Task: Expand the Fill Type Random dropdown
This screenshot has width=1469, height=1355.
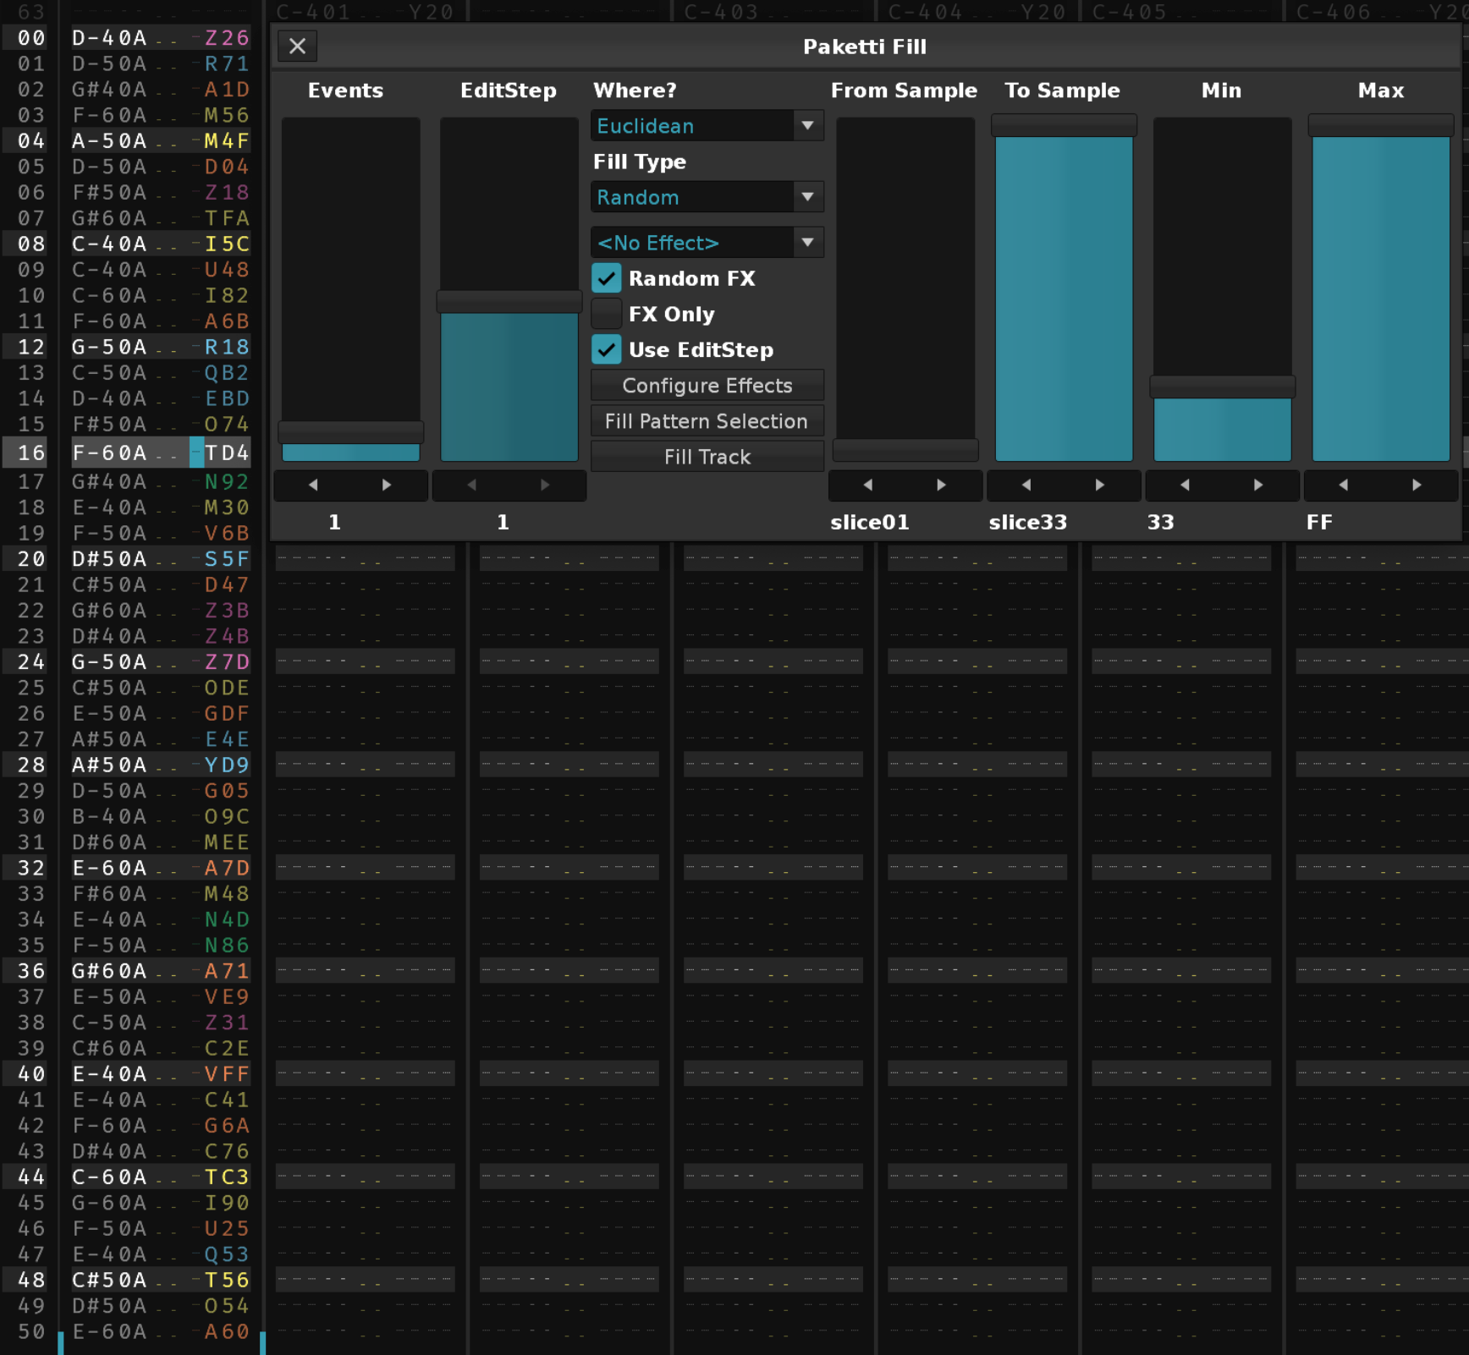Action: click(707, 197)
